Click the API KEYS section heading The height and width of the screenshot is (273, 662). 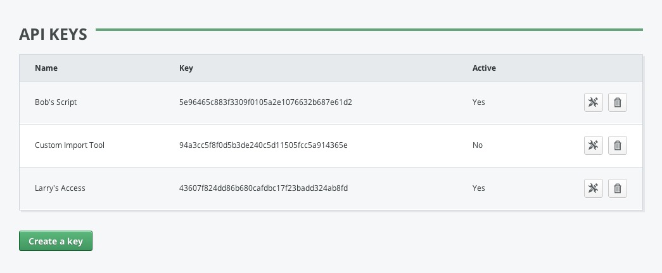pyautogui.click(x=53, y=35)
